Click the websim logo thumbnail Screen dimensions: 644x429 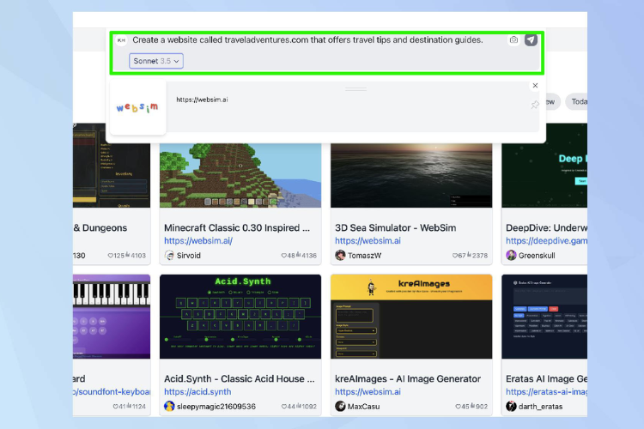click(x=137, y=107)
